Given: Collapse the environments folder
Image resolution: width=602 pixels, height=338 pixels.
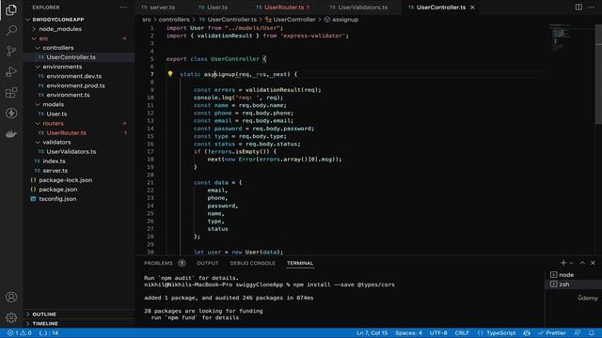Looking at the screenshot, I should click(62, 67).
